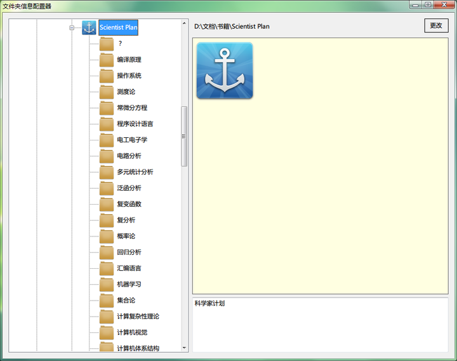Select the 计算机体系结构 folder label
457x361 pixels.
point(138,348)
